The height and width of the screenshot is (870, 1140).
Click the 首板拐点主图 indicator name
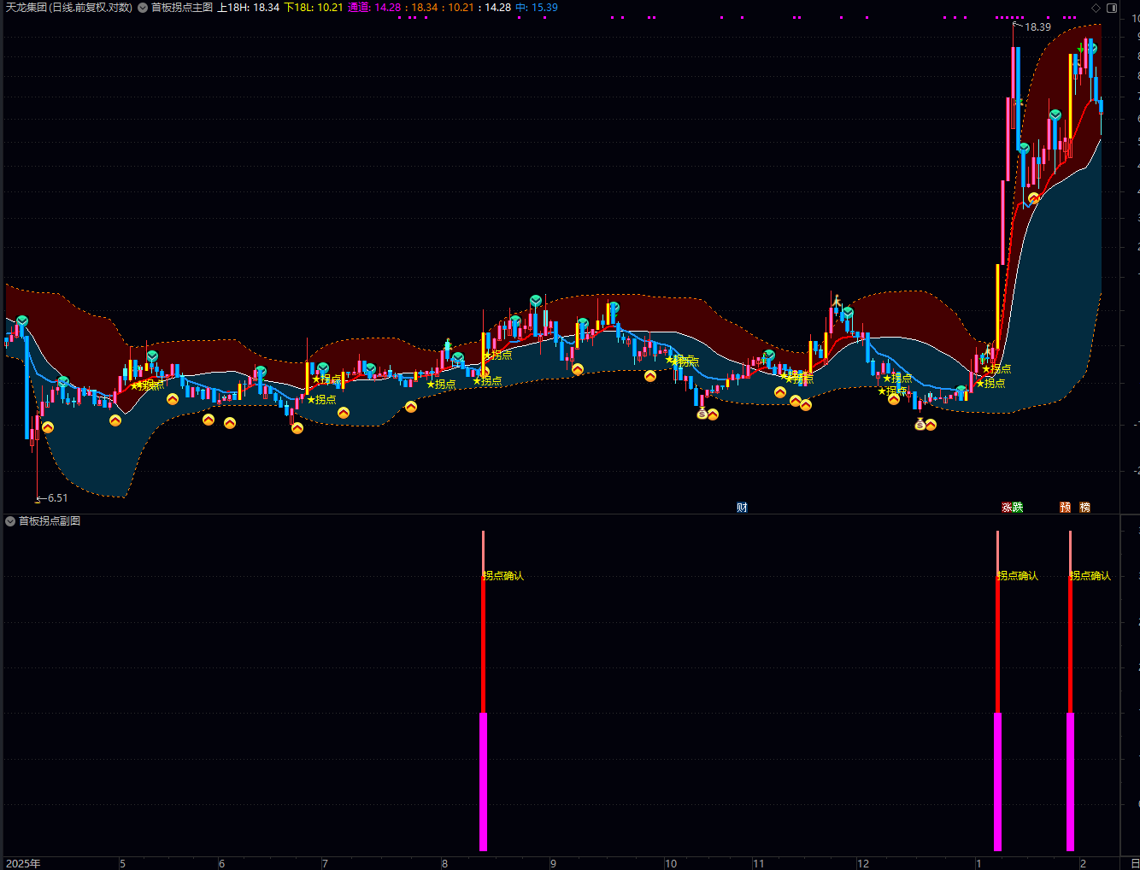[182, 8]
